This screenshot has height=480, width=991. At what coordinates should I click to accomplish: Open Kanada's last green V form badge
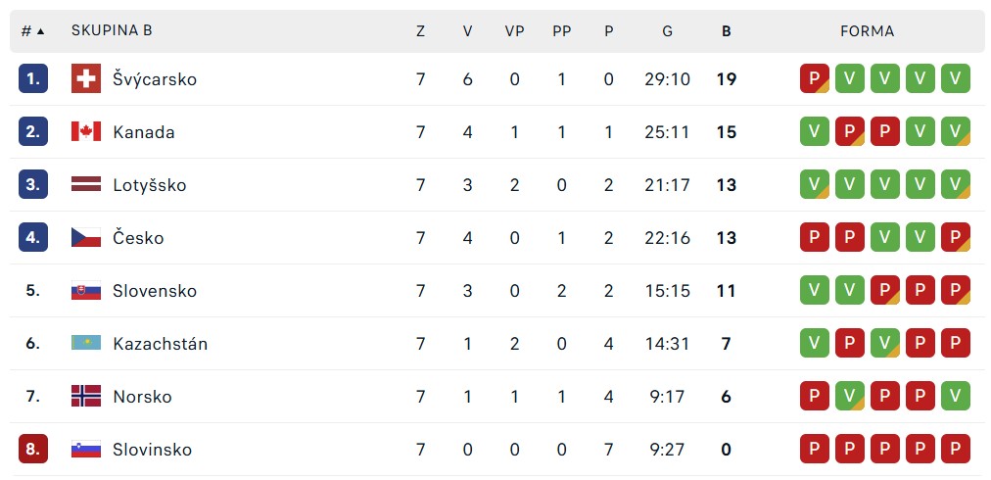[x=955, y=131]
